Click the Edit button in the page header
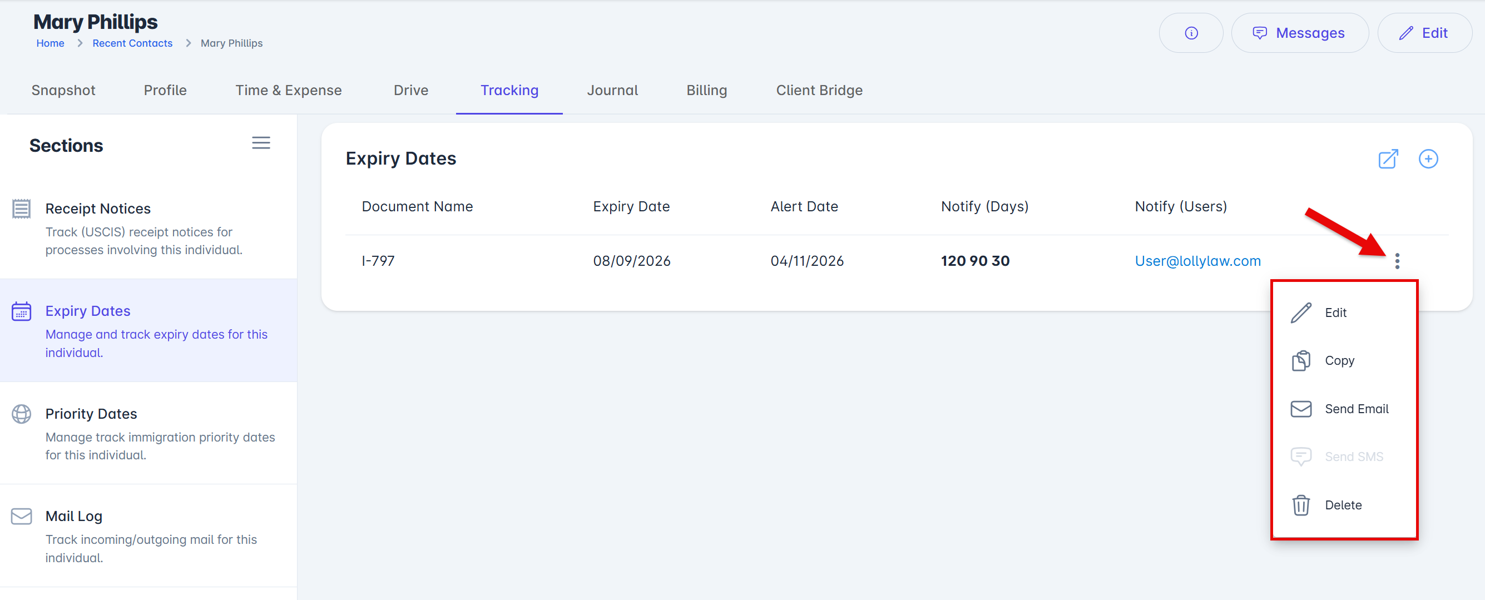This screenshot has width=1485, height=600. pyautogui.click(x=1424, y=33)
